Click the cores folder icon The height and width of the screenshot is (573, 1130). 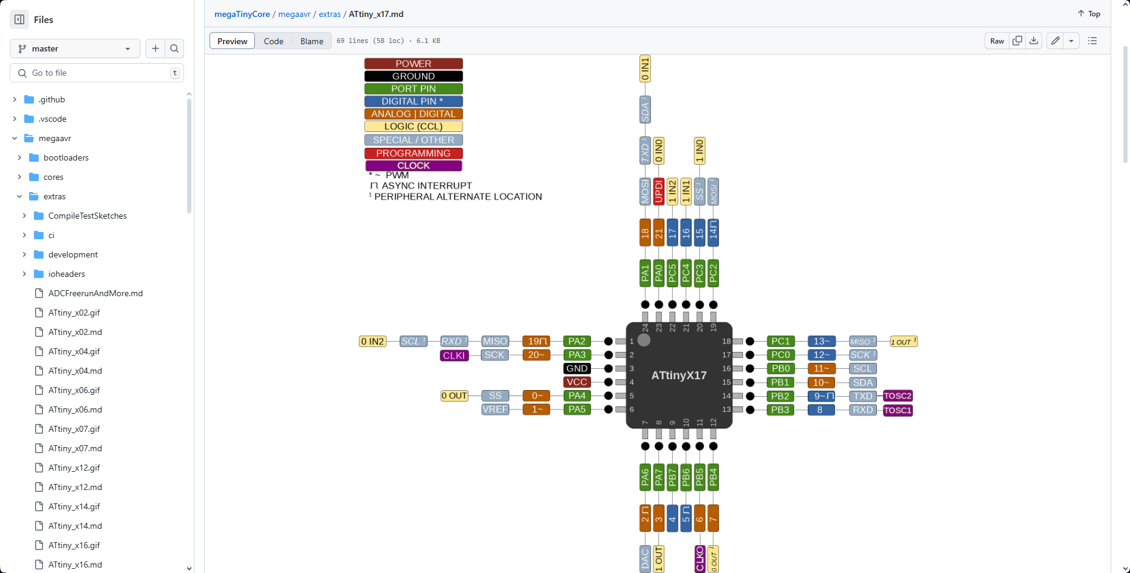pyautogui.click(x=34, y=177)
